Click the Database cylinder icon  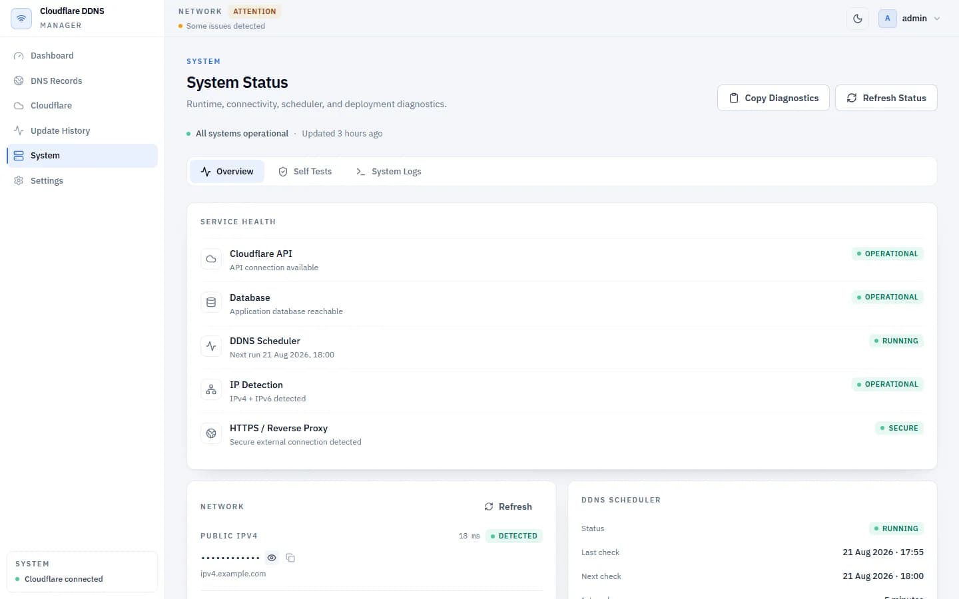coord(211,302)
